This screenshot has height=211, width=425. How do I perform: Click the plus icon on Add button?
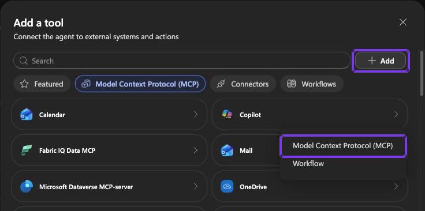(372, 61)
